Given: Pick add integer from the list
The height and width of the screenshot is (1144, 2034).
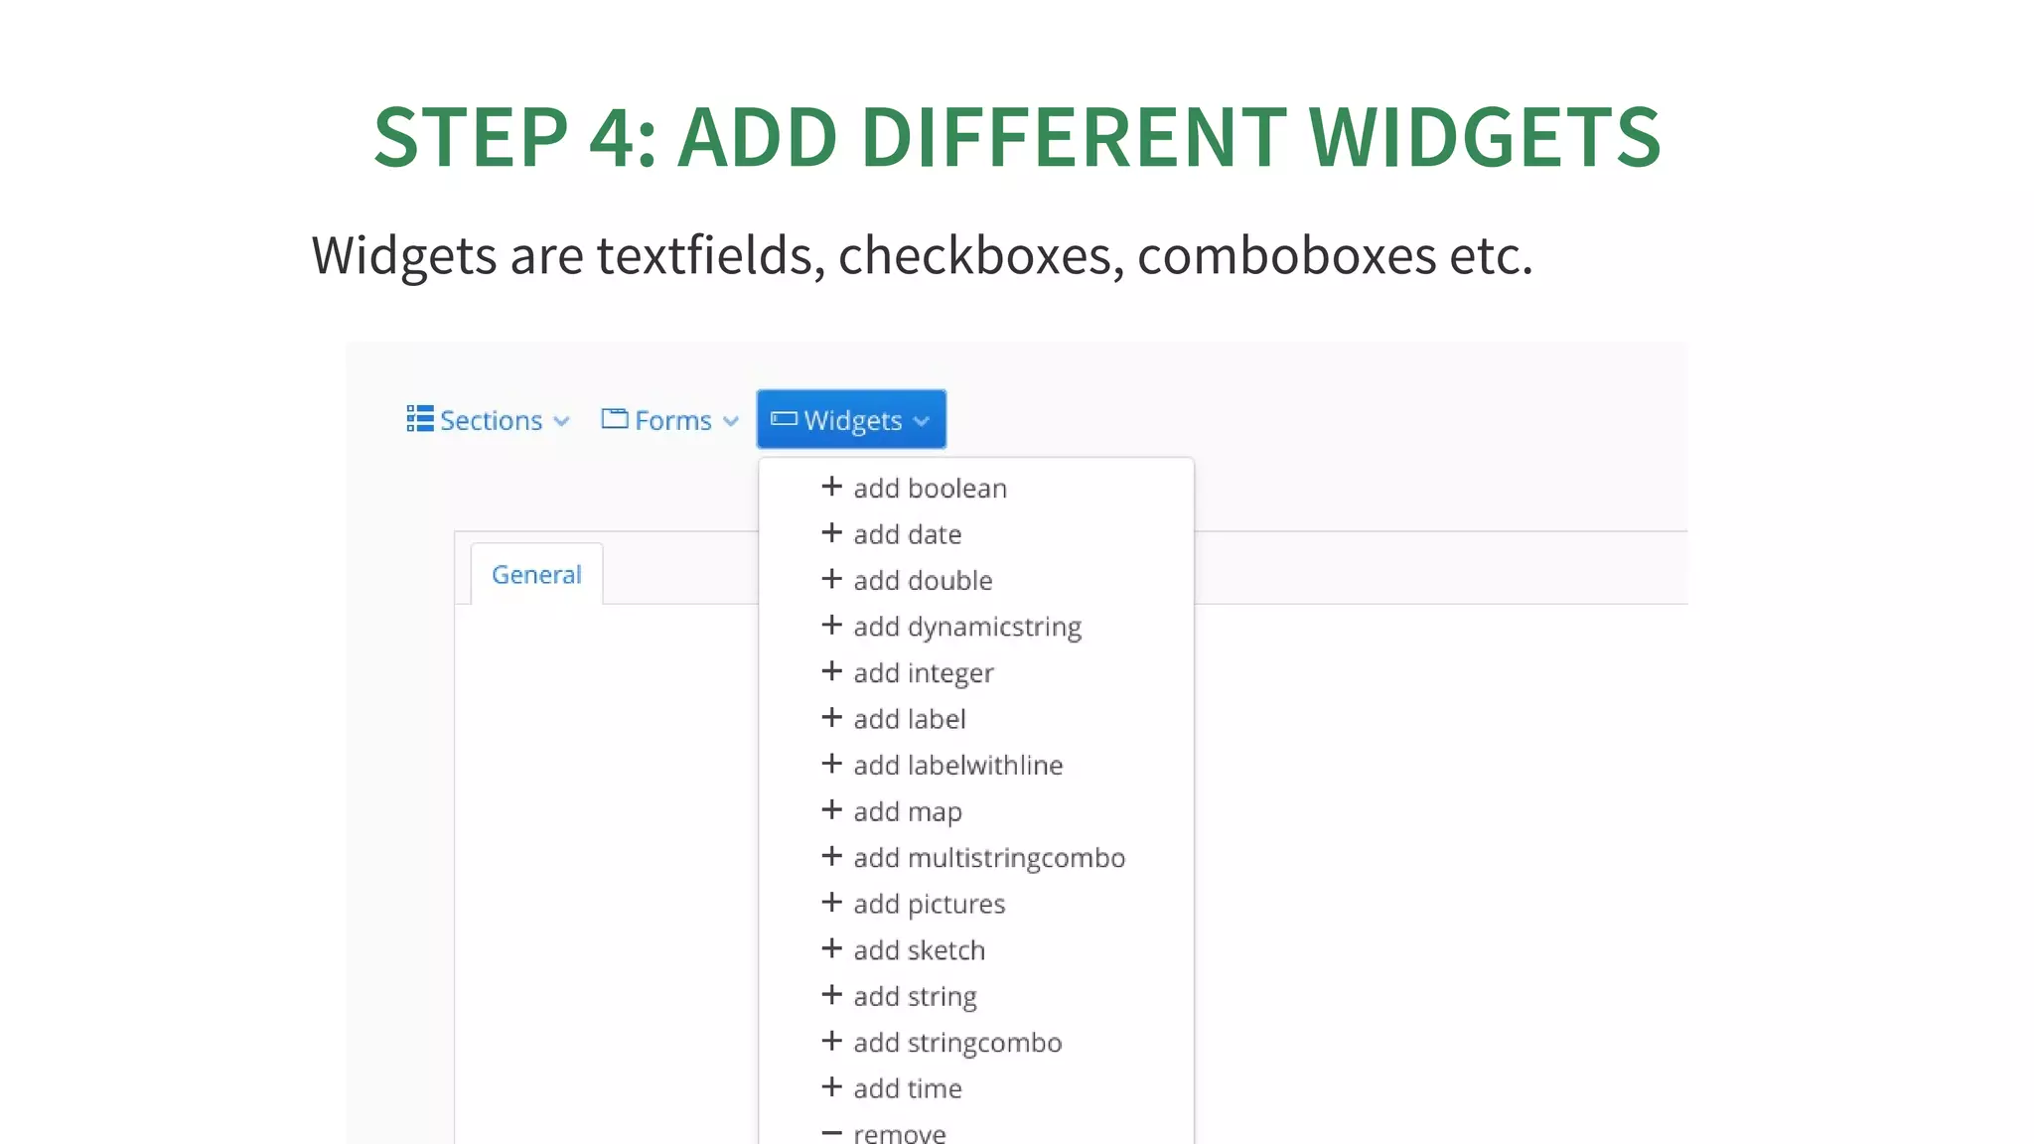Looking at the screenshot, I should click(x=975, y=672).
